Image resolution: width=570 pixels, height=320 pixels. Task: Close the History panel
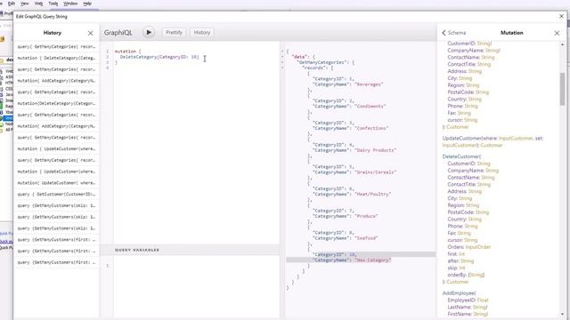tap(91, 33)
